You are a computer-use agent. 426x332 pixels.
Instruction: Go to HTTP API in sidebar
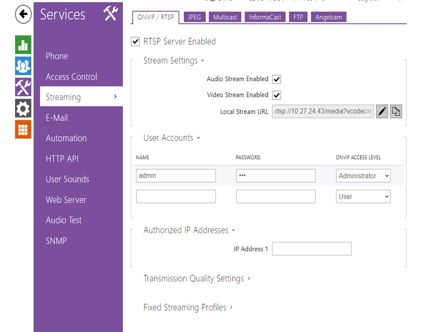[x=62, y=159]
